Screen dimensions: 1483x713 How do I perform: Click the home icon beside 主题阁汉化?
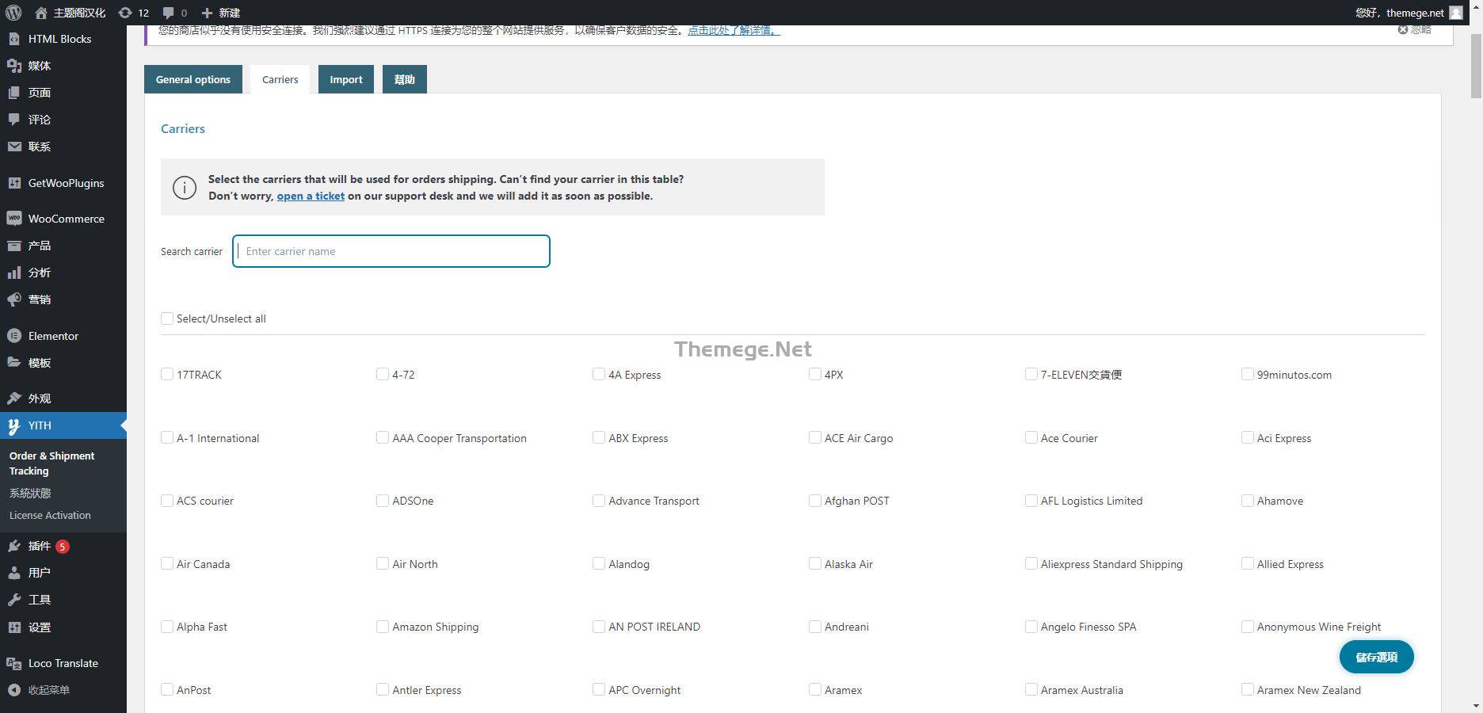coord(41,13)
